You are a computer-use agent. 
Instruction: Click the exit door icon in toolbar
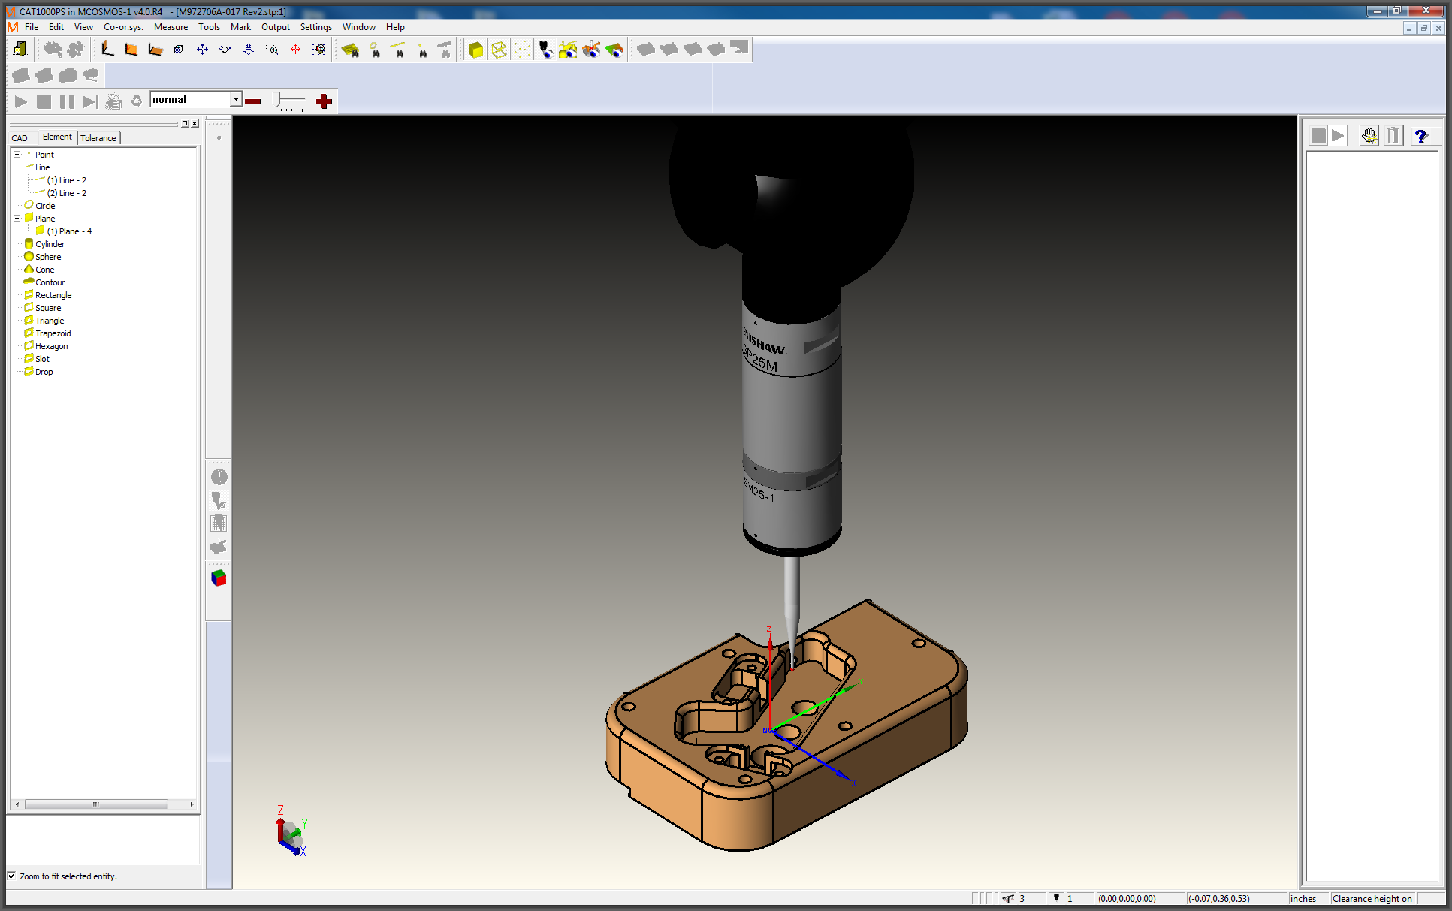(x=20, y=50)
